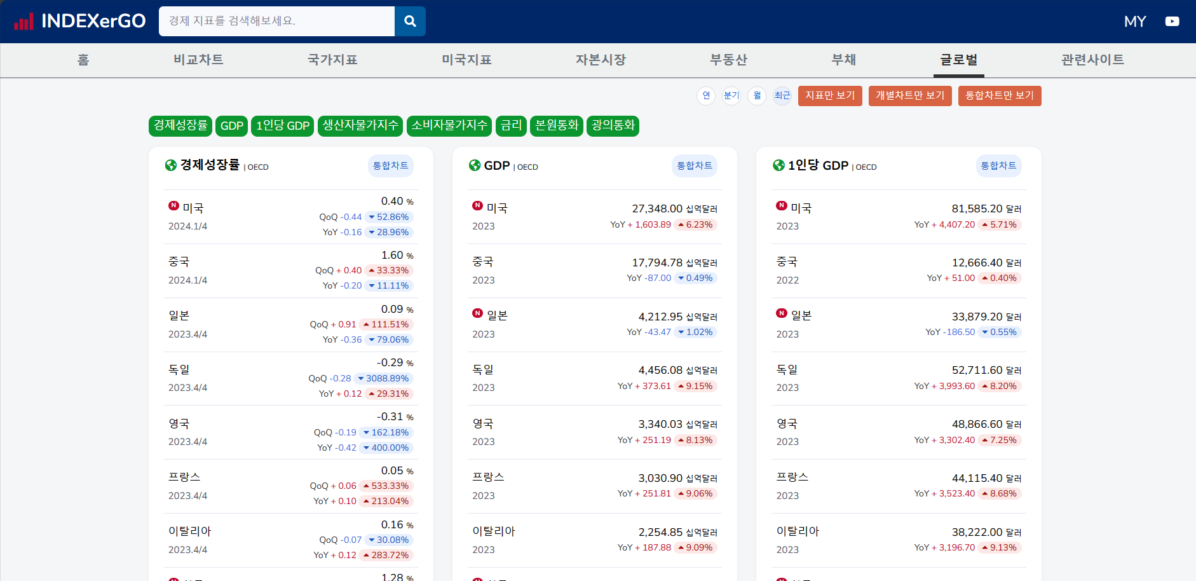Jump to 본원통화 green tag

point(557,126)
